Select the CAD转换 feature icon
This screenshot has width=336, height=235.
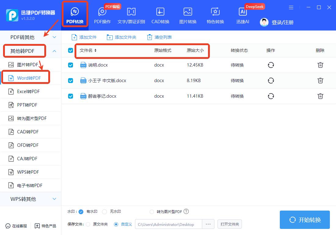160,14
